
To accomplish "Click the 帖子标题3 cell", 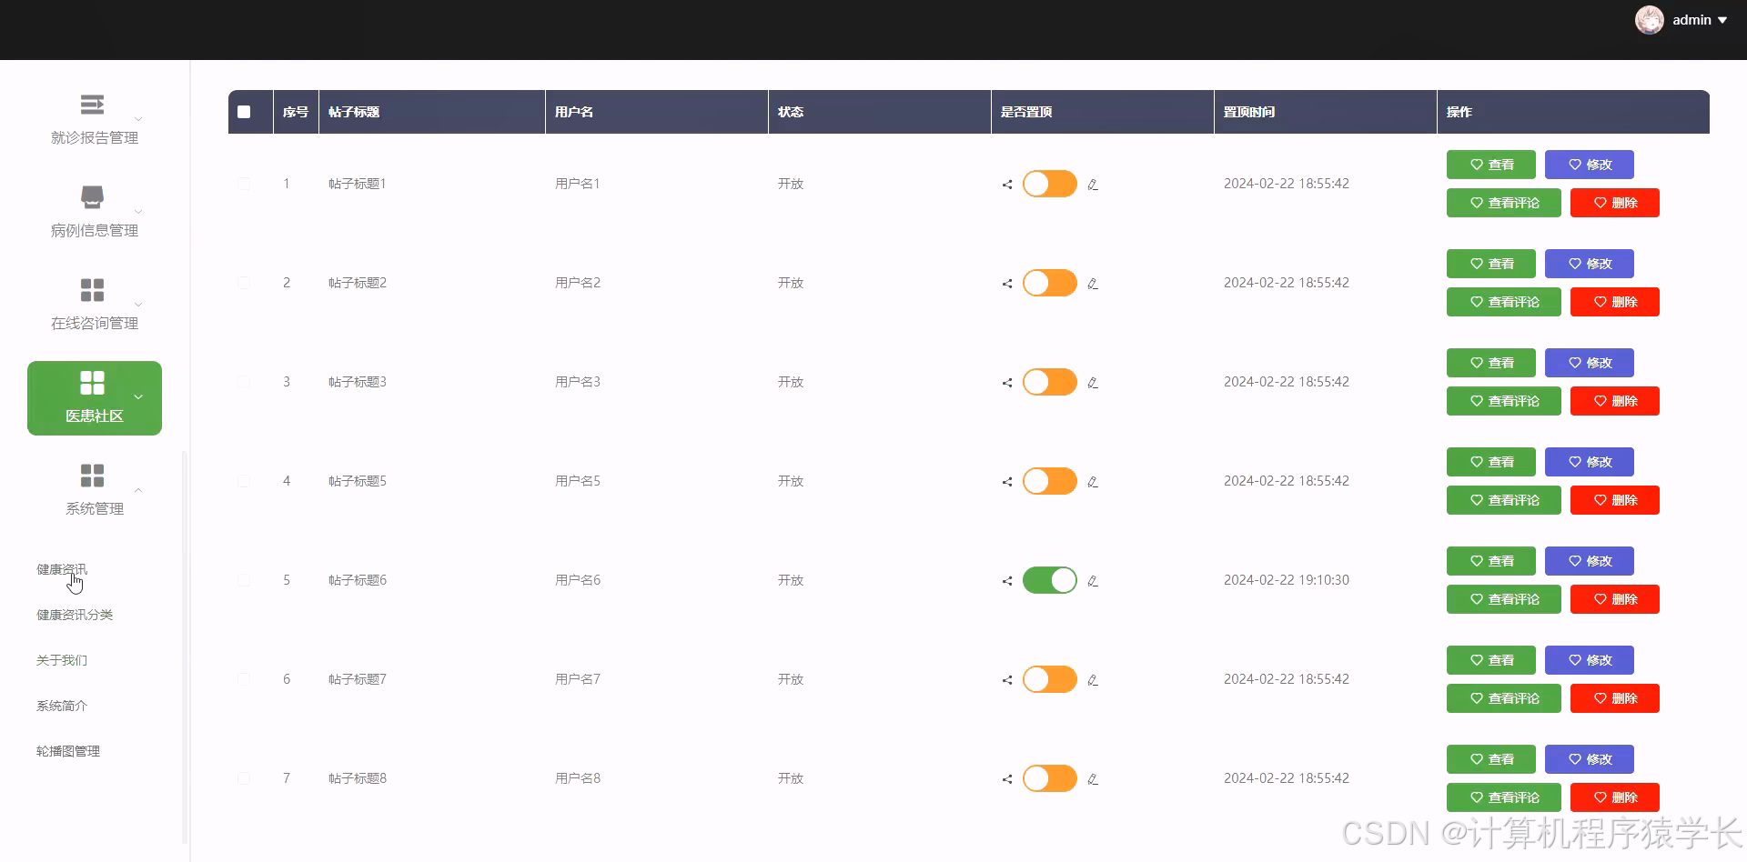I will (x=358, y=382).
